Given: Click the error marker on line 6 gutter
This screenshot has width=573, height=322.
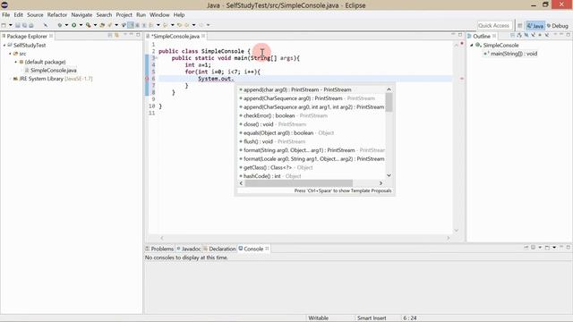Looking at the screenshot, I should tap(147, 79).
